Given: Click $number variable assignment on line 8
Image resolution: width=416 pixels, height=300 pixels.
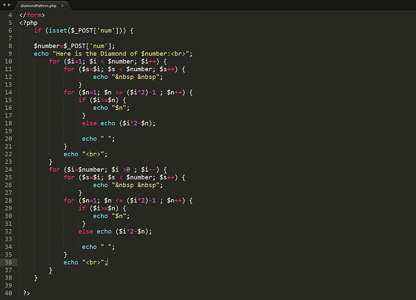Looking at the screenshot, I should (74, 46).
